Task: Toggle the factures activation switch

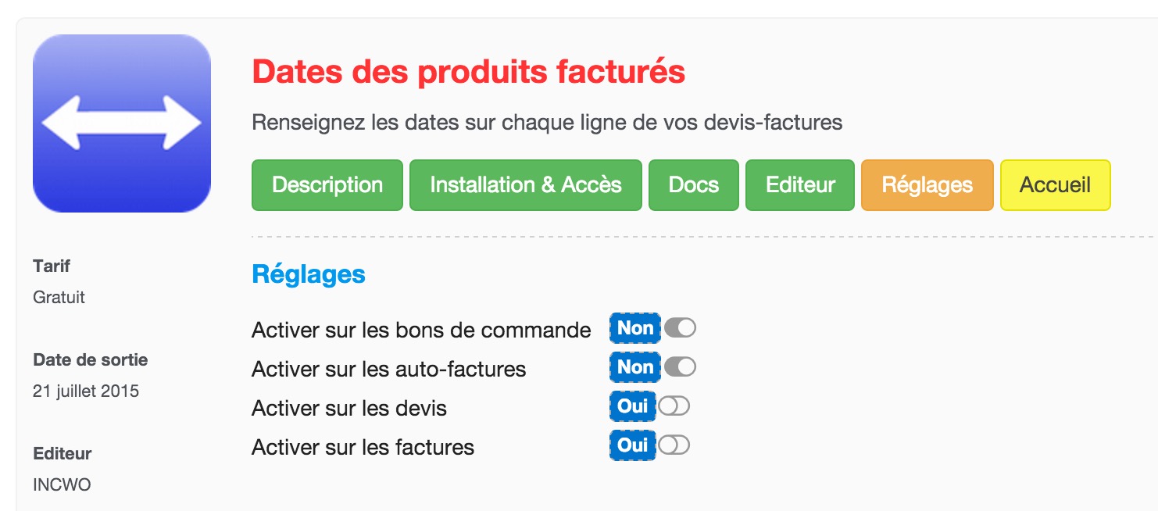Action: [674, 445]
